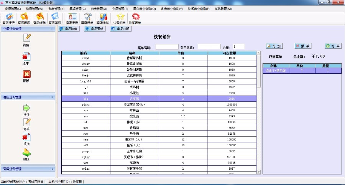Open the 厨房管理(G) menu
345x185 pixels.
coord(99,9)
